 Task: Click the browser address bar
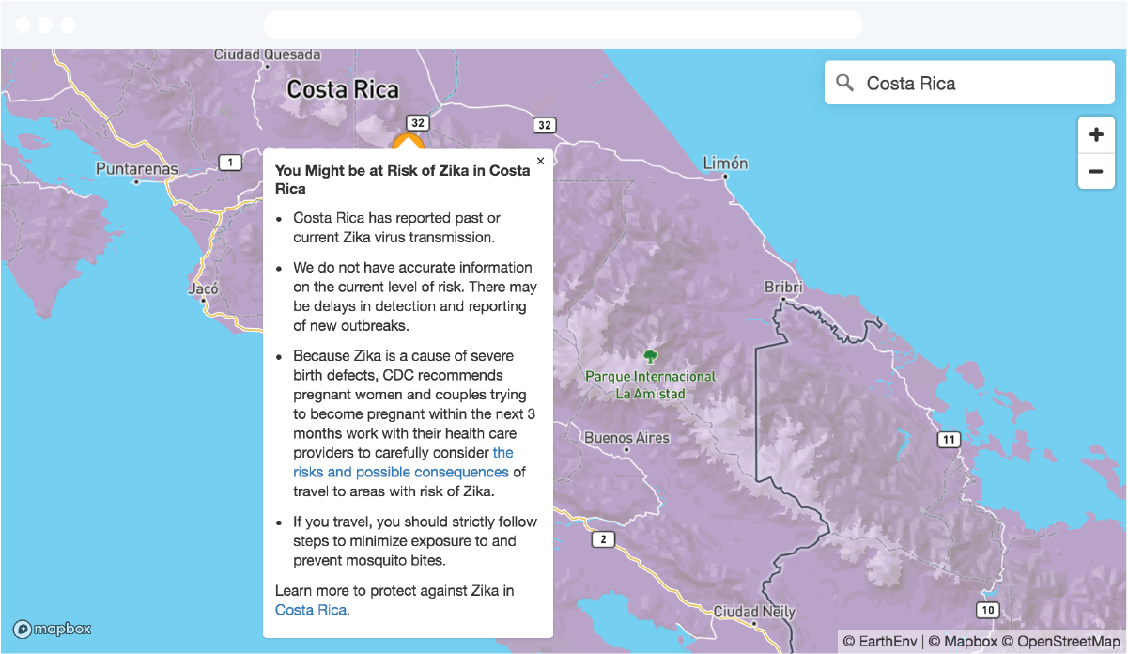pyautogui.click(x=564, y=24)
